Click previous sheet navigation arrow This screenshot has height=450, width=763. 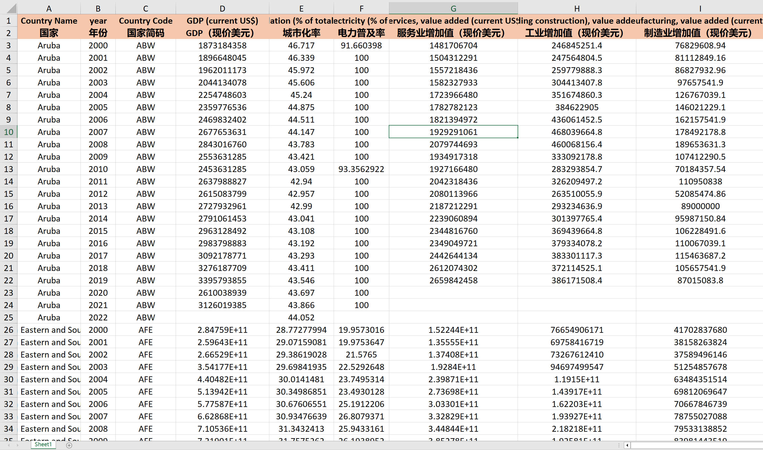[x=9, y=445]
